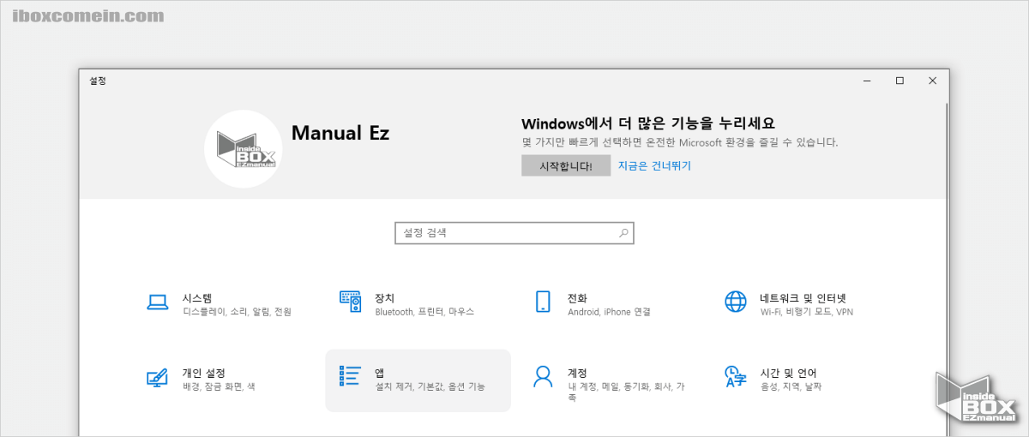Click the 음성, 지역, 날짜 description

click(x=791, y=387)
